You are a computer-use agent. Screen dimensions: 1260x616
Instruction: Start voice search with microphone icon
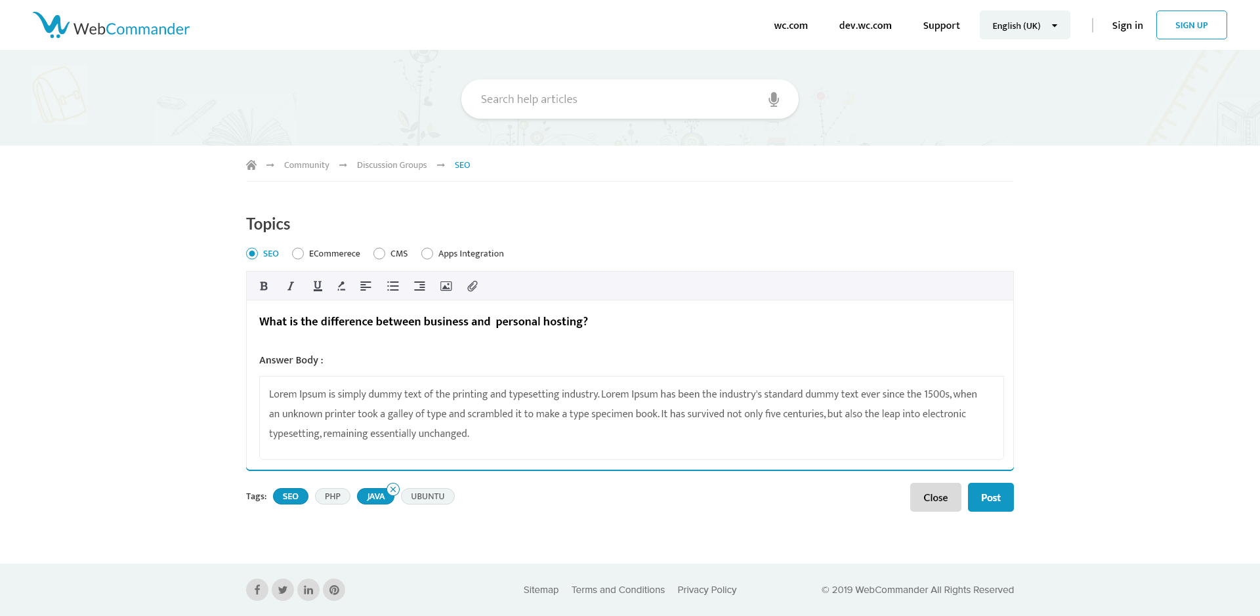point(774,99)
